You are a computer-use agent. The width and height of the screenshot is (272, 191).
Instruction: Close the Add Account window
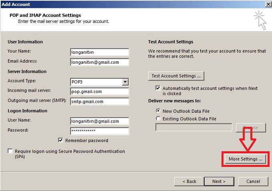pos(268,4)
